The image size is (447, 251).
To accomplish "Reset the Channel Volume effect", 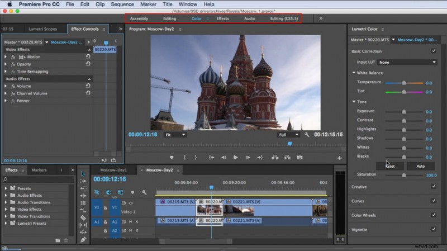I will (88, 93).
